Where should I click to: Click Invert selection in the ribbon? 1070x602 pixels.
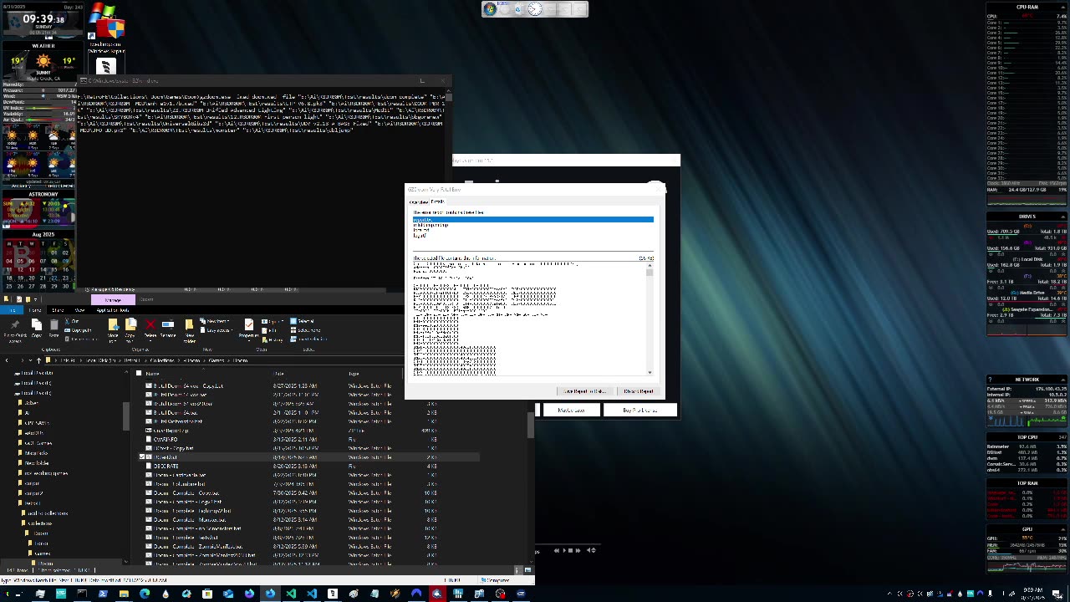pos(308,339)
